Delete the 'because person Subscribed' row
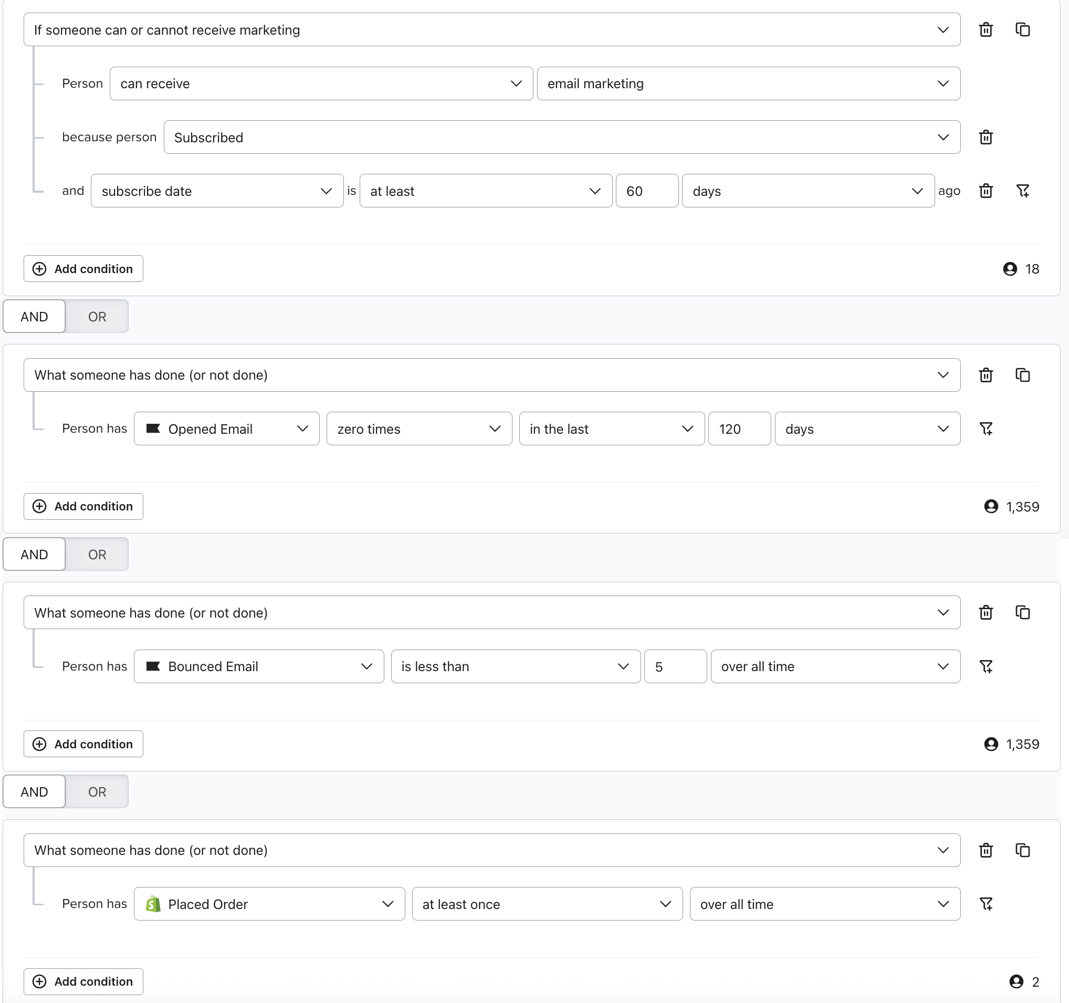 (x=985, y=137)
